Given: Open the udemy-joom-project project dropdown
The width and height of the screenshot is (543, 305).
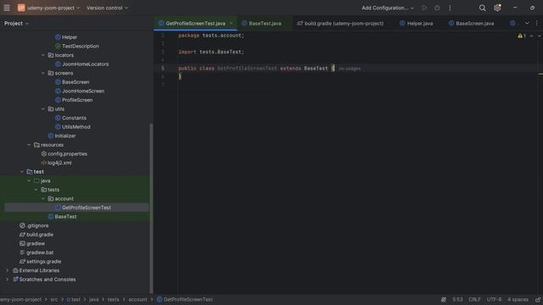Looking at the screenshot, I should [49, 8].
